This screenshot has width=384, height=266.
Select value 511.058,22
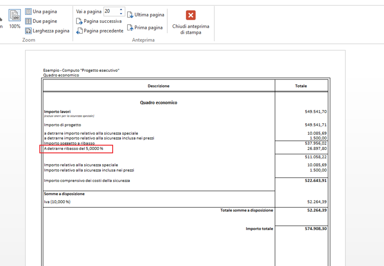tap(316, 157)
